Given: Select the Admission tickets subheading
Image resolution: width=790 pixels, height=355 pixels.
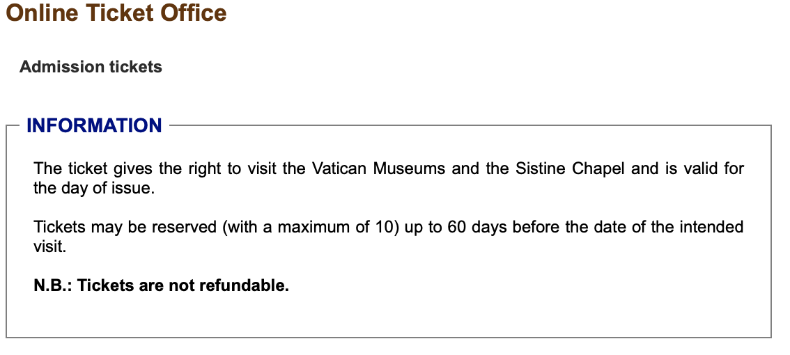Looking at the screenshot, I should coord(91,67).
